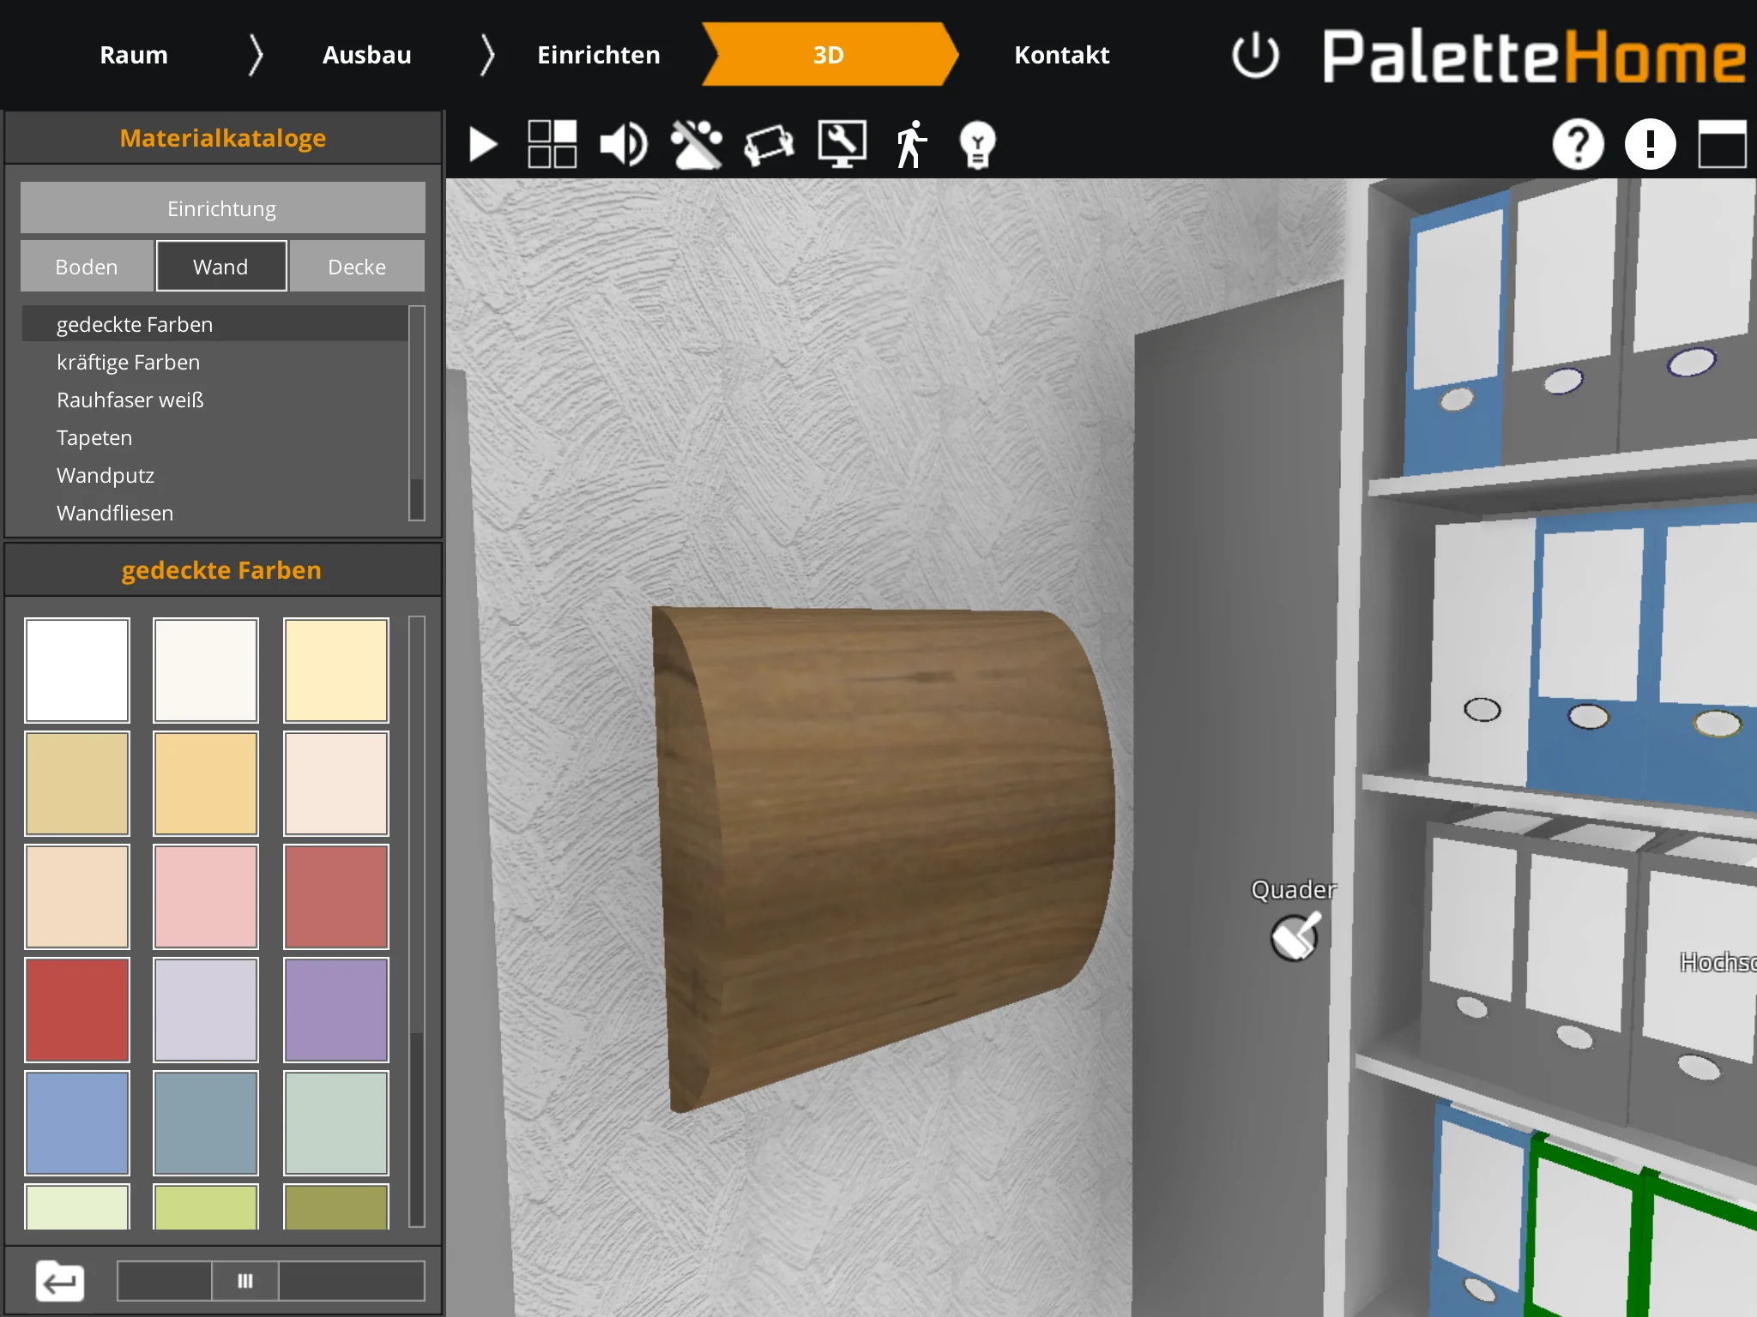Image resolution: width=1757 pixels, height=1317 pixels.
Task: Click the Einrichtung catalog button
Action: [x=223, y=208]
